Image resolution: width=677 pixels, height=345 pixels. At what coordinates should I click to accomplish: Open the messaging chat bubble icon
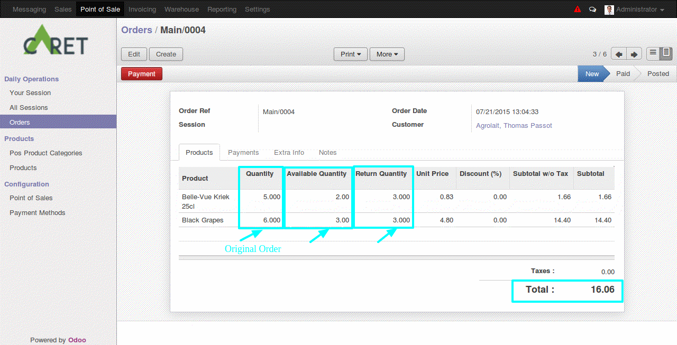592,9
